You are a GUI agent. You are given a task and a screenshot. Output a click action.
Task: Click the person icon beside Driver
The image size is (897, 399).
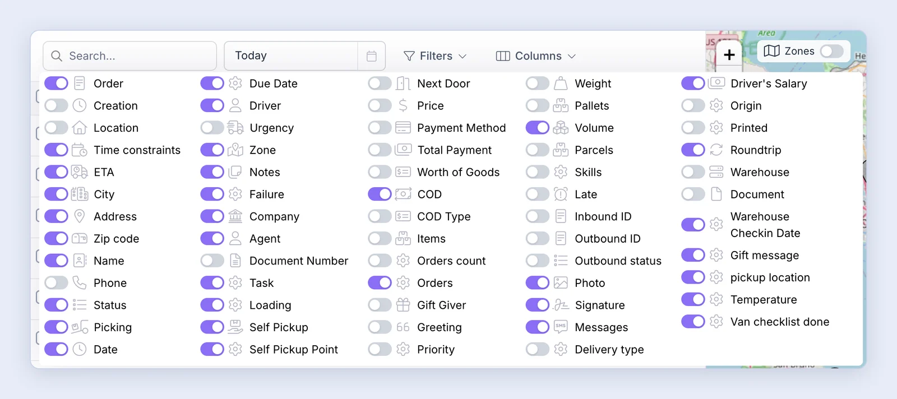(x=235, y=105)
